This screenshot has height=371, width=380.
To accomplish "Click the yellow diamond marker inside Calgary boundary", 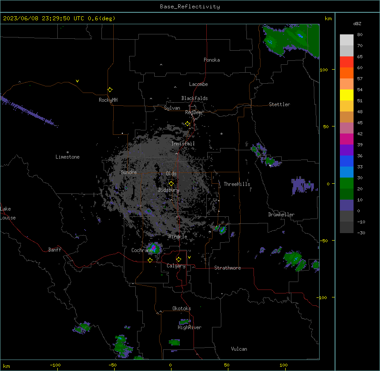I will point(179,260).
